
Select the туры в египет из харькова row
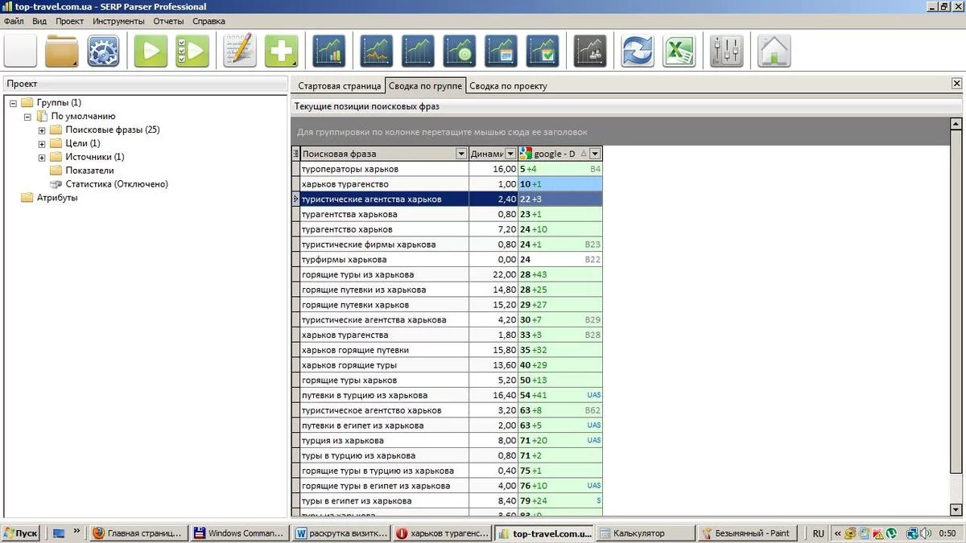447,501
